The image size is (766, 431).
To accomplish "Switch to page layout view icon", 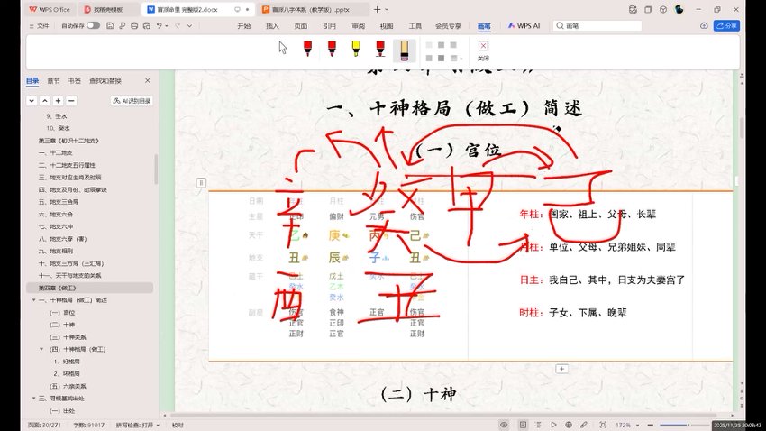I will 523,425.
